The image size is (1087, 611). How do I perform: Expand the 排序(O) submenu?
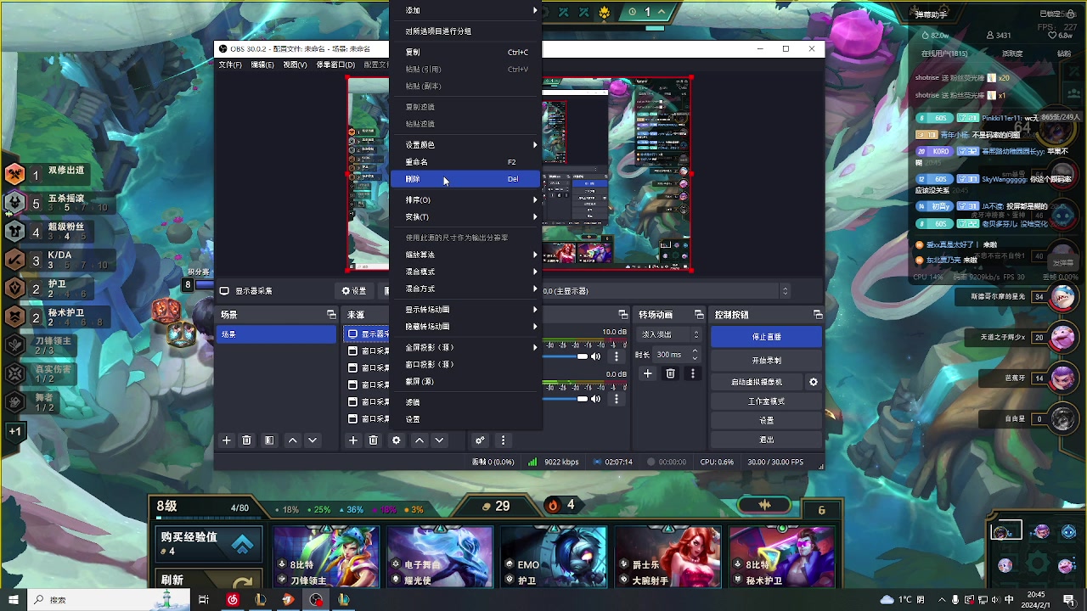(x=466, y=200)
